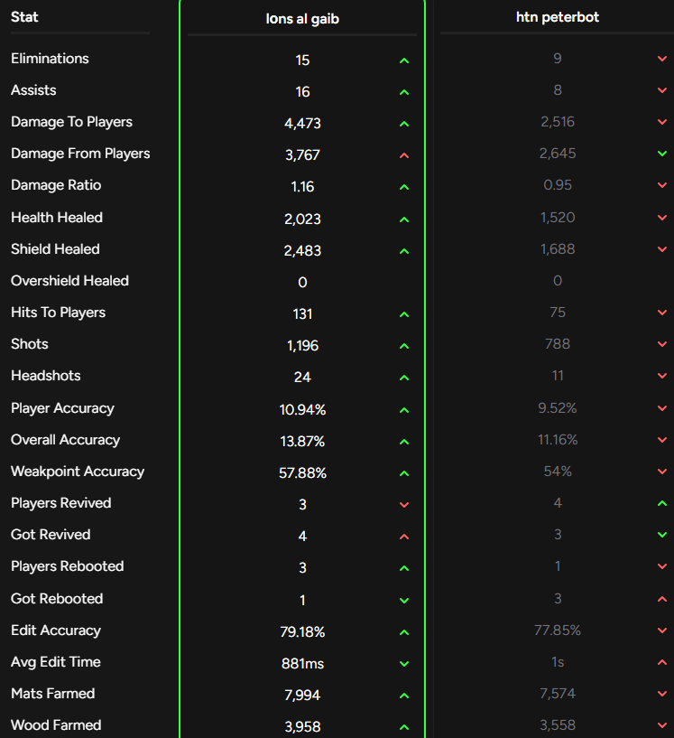The width and height of the screenshot is (674, 738).
Task: Click peterbot's 54% weakpoint accuracy value
Action: click(558, 472)
